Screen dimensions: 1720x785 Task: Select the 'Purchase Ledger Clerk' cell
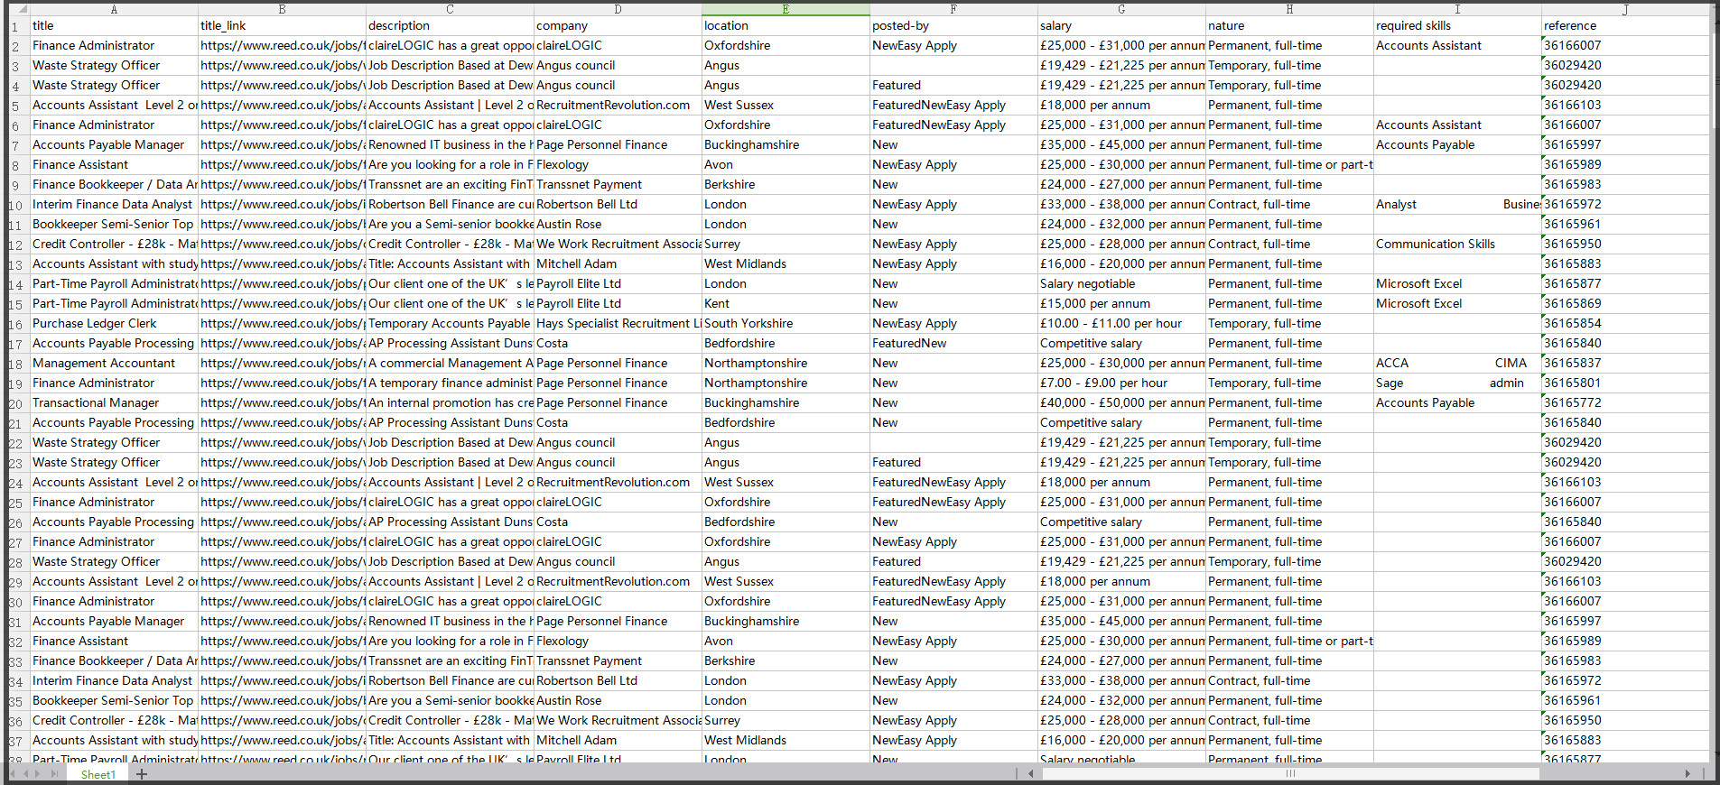[114, 324]
